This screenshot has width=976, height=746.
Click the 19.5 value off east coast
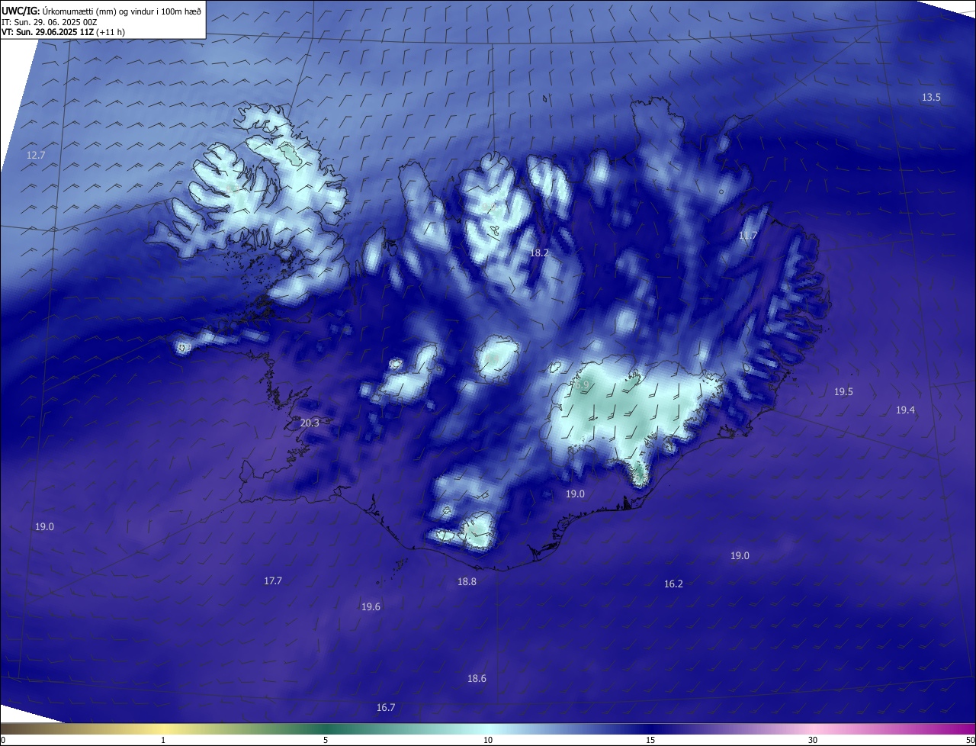tap(843, 391)
